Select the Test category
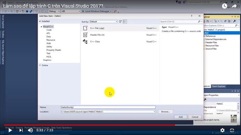The image size is (241, 135). tap(48, 53)
